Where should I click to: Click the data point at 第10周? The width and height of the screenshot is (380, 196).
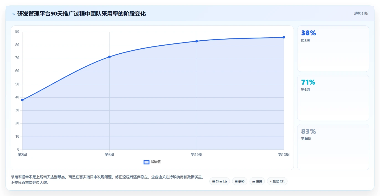point(197,41)
